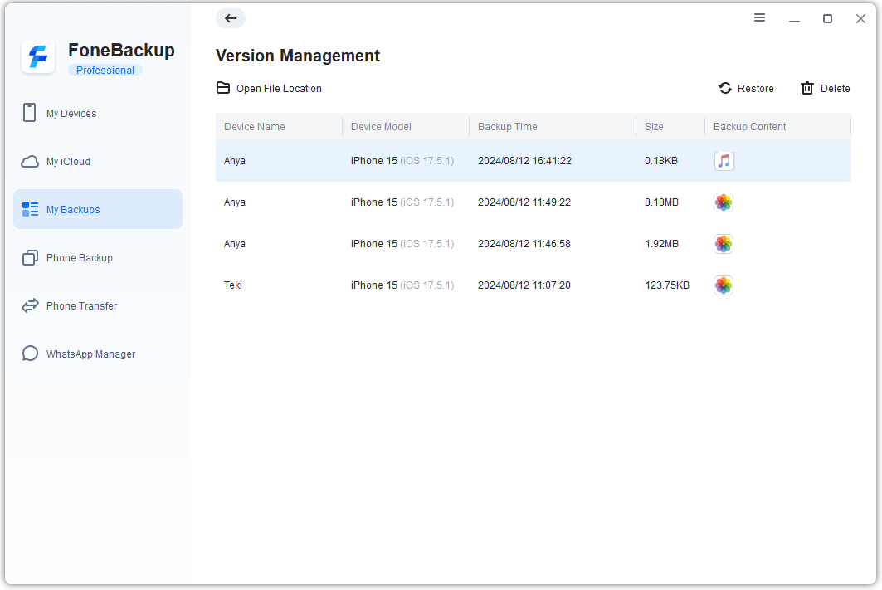Click Photos icon for 1.92MB backup

click(724, 244)
